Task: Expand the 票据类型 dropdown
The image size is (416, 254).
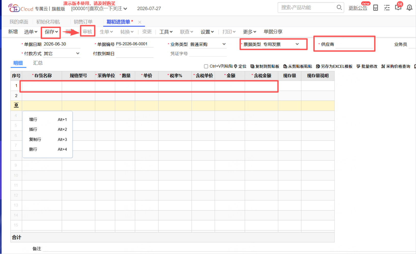Action: point(297,44)
